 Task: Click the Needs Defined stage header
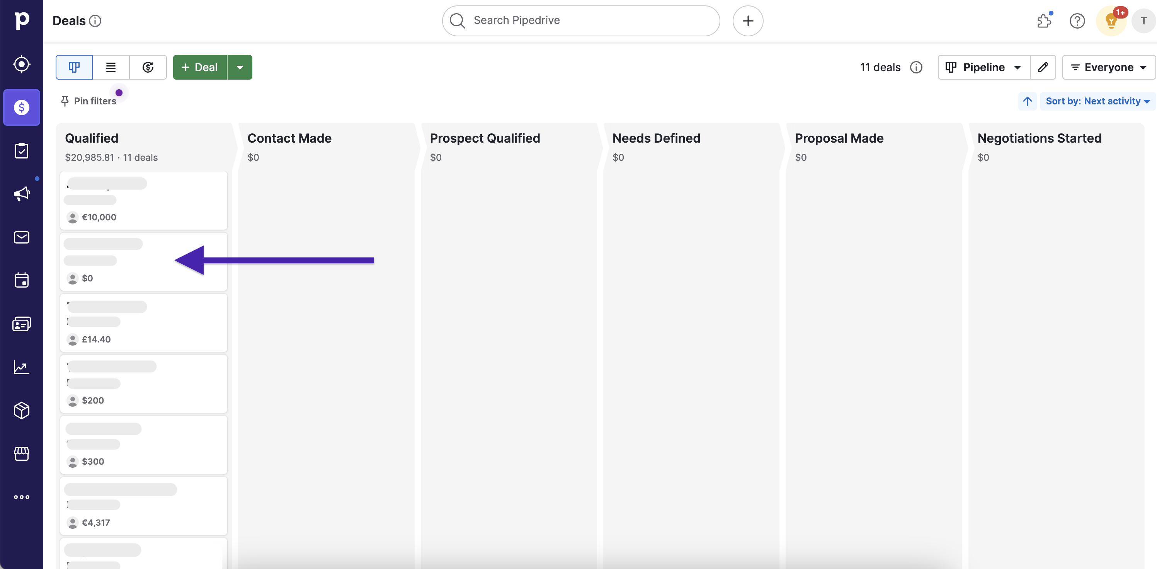656,138
